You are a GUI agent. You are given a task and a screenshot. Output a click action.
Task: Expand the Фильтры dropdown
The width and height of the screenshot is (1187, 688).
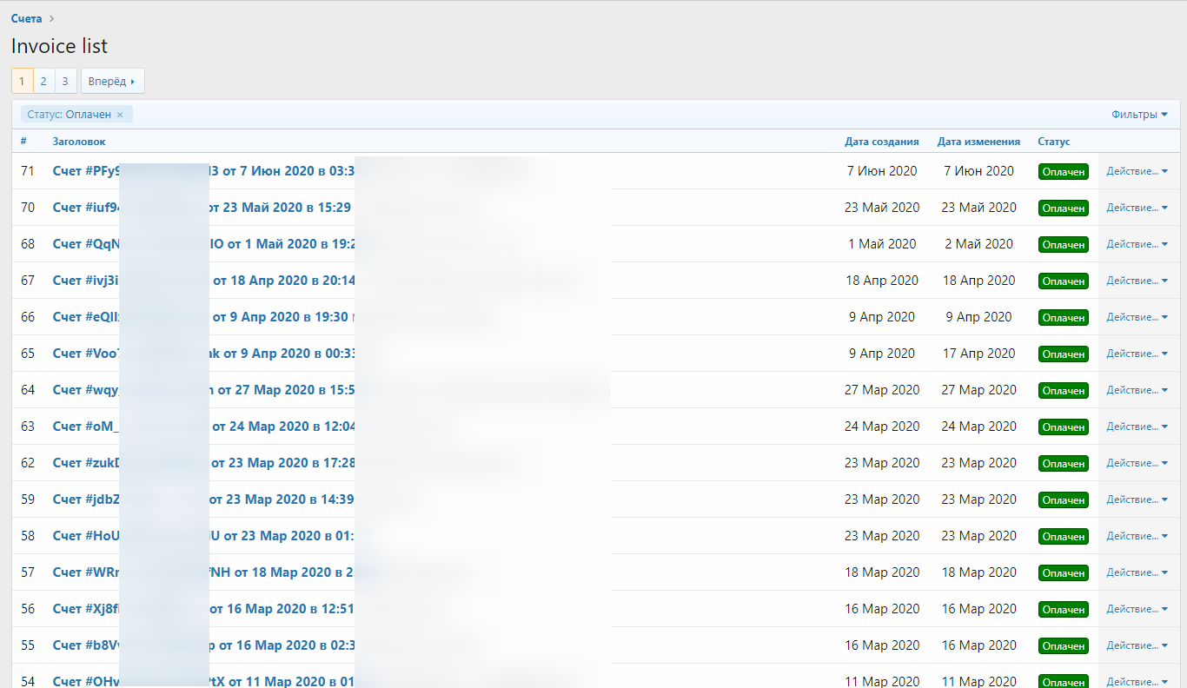pyautogui.click(x=1139, y=115)
